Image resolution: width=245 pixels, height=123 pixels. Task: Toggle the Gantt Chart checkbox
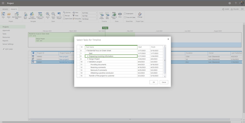(x=64, y=19)
